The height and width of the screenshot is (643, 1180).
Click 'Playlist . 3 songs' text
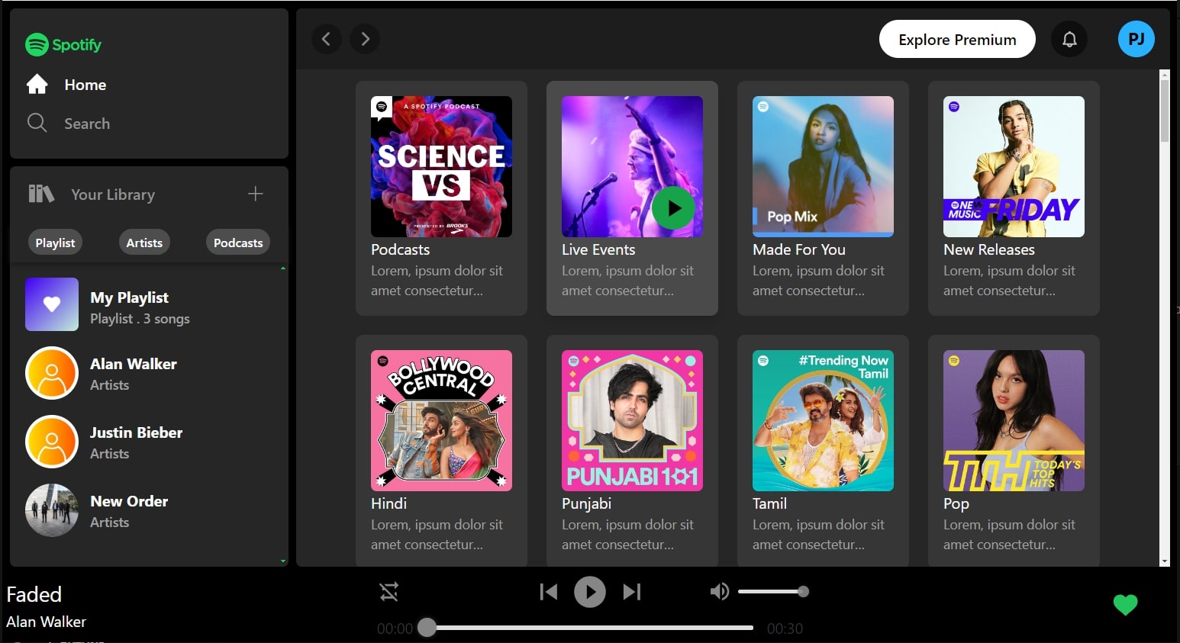click(140, 319)
